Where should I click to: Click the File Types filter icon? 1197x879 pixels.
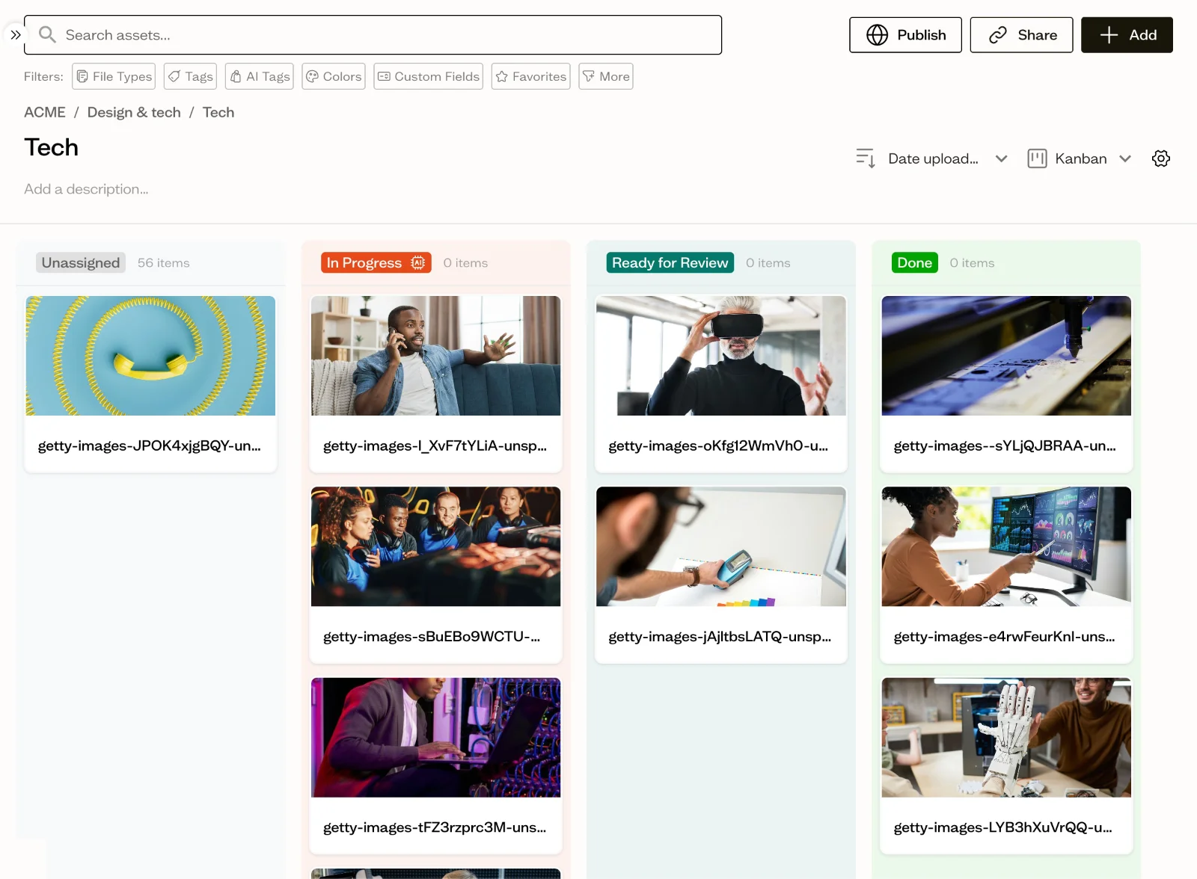point(82,76)
